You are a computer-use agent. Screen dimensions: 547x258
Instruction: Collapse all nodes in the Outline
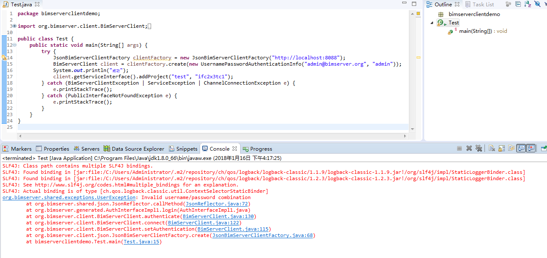coord(518,4)
